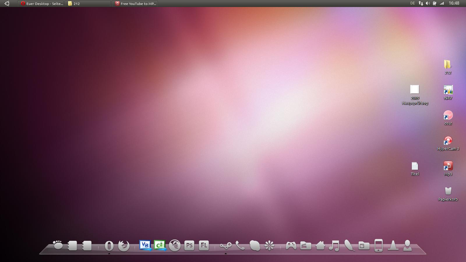Open Flash via FL dock icon
Image resolution: width=466 pixels, height=262 pixels.
click(x=204, y=246)
